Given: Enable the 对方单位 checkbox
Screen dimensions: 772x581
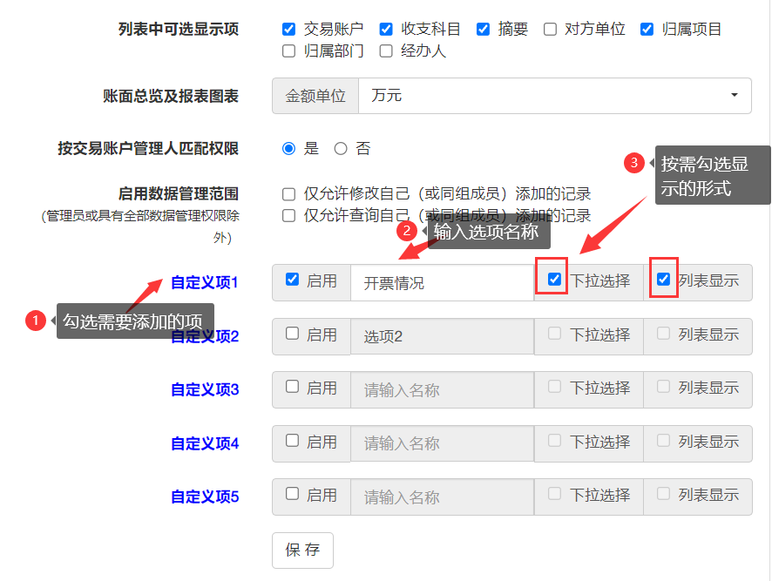Looking at the screenshot, I should pyautogui.click(x=550, y=30).
